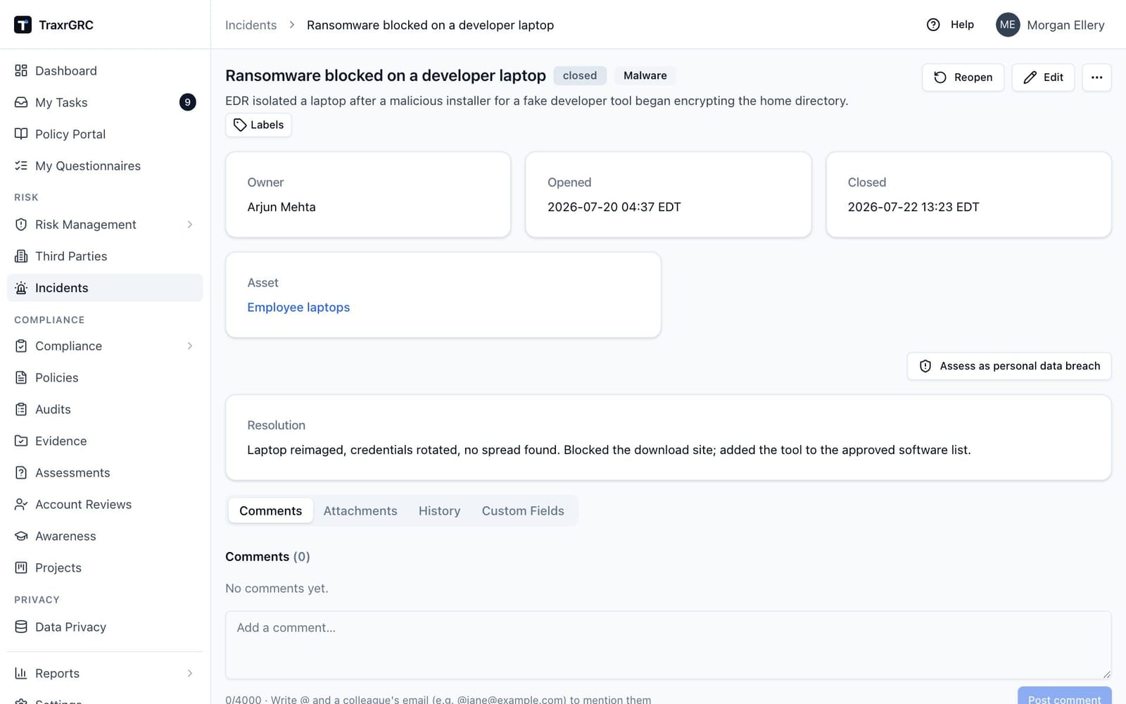Click the Audits clipboard icon
This screenshot has height=704, width=1126.
(21, 409)
